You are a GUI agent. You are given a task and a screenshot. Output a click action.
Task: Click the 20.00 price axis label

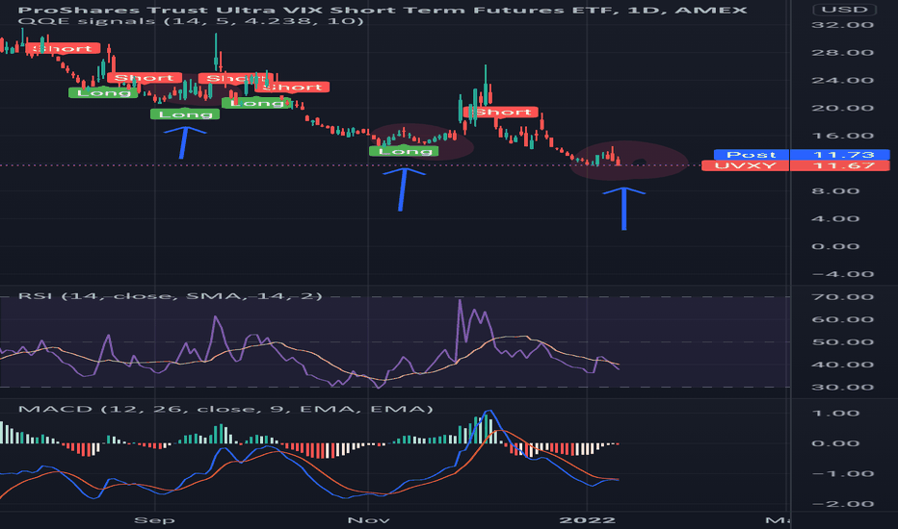pyautogui.click(x=843, y=108)
